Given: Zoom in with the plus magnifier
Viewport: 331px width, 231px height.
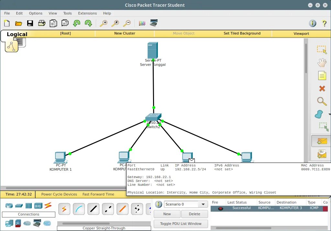Looking at the screenshot, I should pos(104,23).
